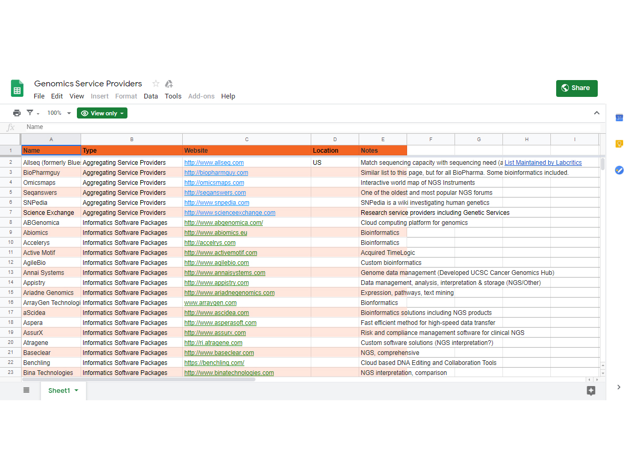This screenshot has height=474, width=632.
Task: Select column C header
Action: coord(246,140)
